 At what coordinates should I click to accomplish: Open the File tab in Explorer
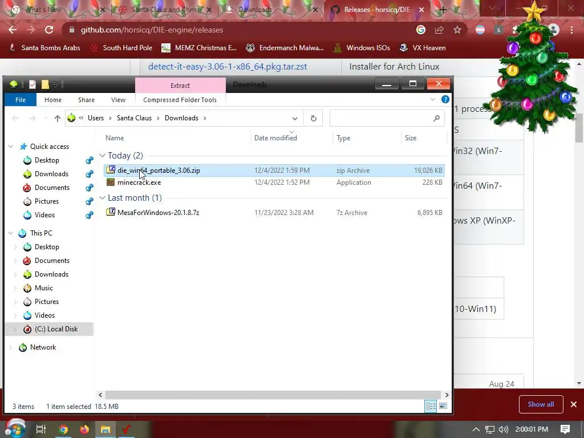(21, 100)
